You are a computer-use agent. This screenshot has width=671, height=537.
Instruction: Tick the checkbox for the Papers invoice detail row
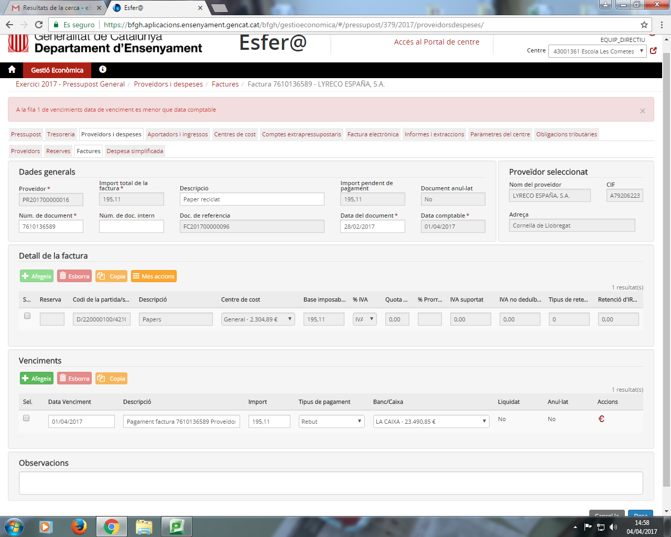(x=27, y=316)
